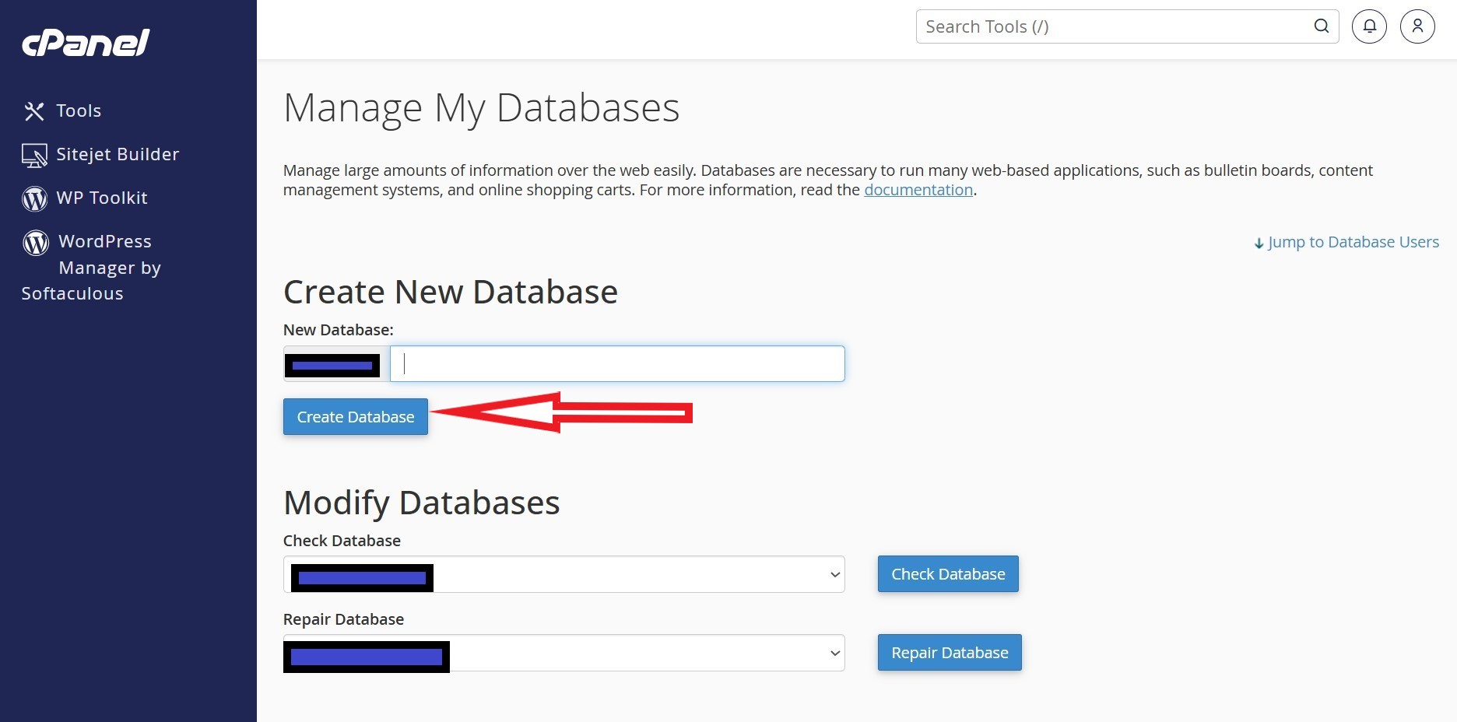Click the WordPress Manager logo icon
The width and height of the screenshot is (1457, 722).
(36, 243)
